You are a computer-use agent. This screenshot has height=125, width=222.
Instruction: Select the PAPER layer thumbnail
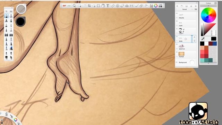point(181,54)
